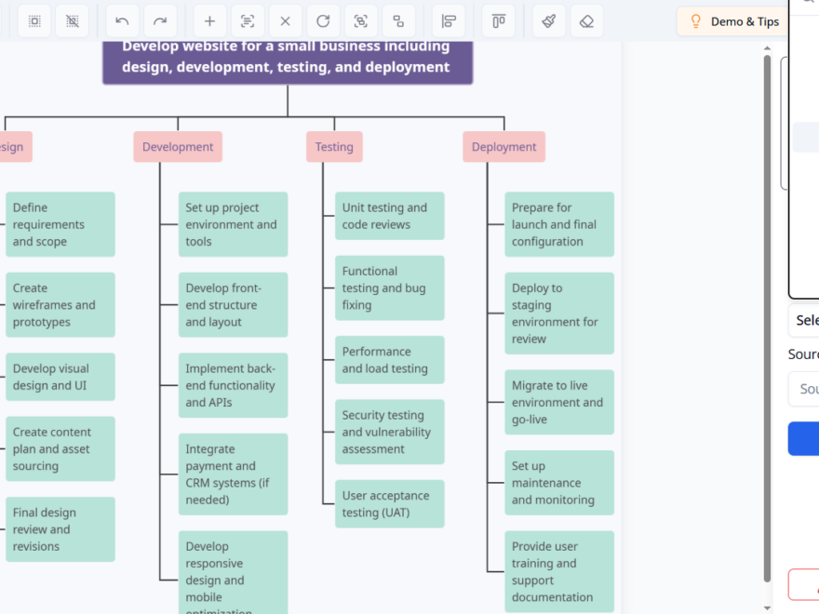The width and height of the screenshot is (819, 614).
Task: Click the AI generate icon next to plus
Action: 246,20
